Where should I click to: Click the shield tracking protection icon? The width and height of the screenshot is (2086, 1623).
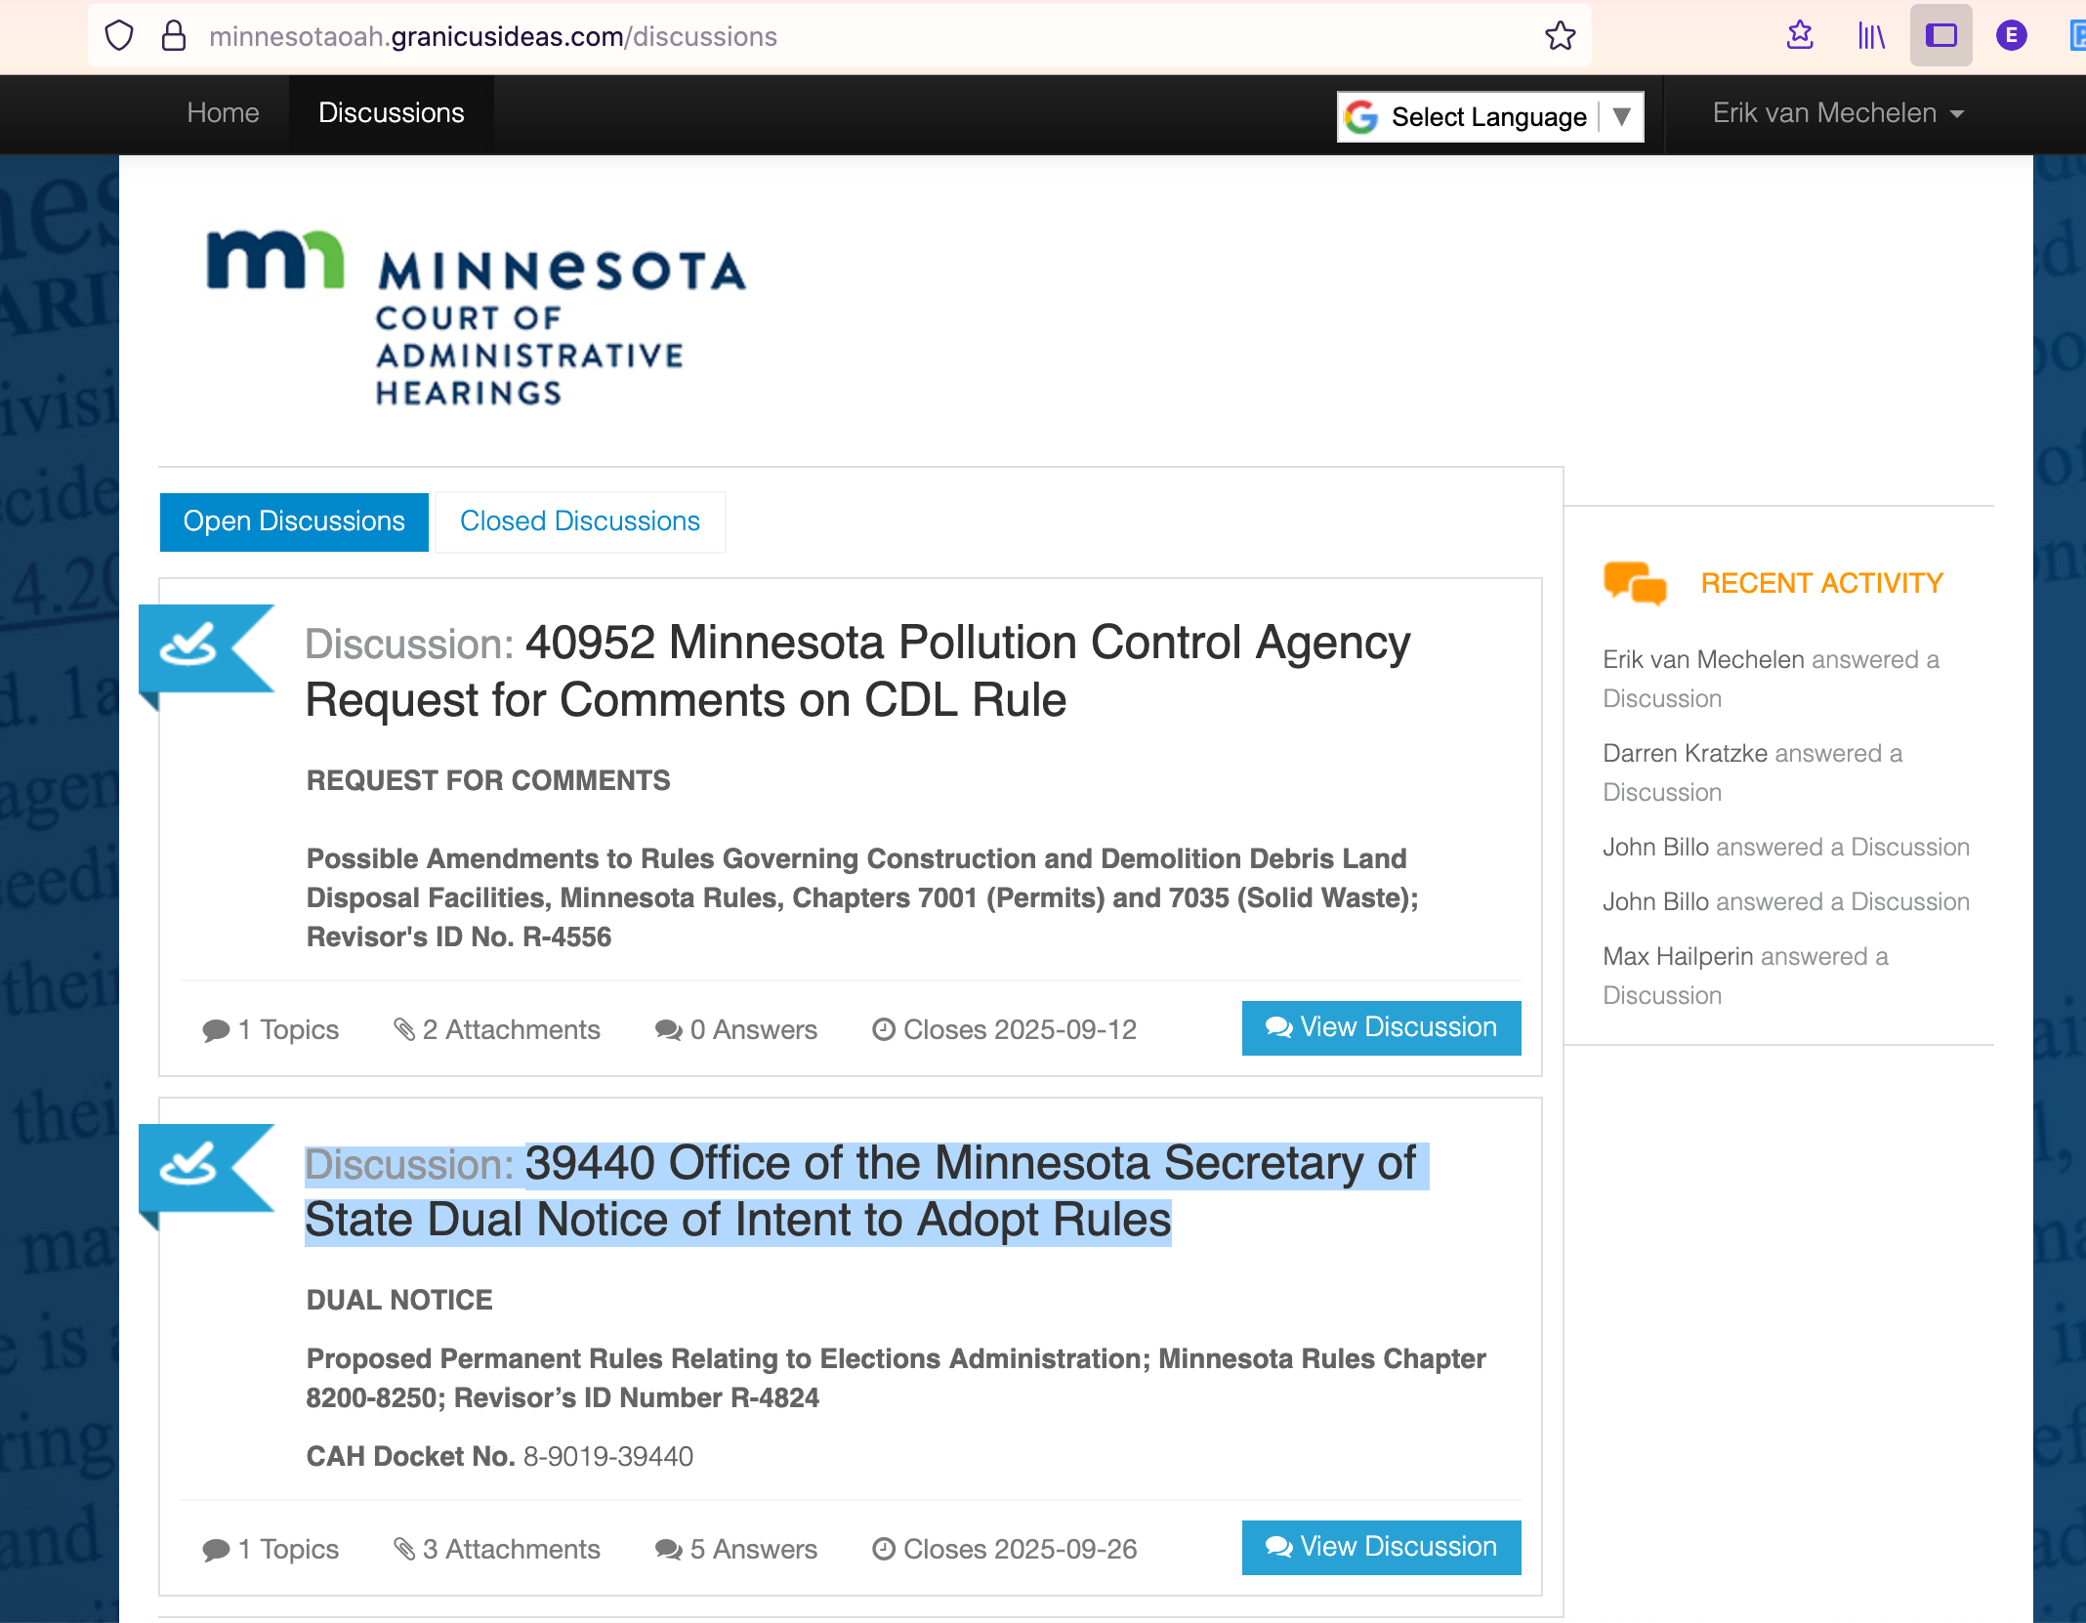(119, 36)
